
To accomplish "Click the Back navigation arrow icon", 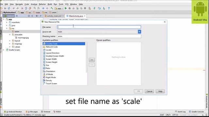I will (43, 8).
